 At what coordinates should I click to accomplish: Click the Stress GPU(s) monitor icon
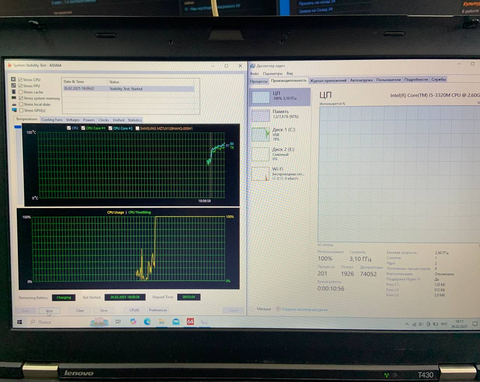[14, 110]
